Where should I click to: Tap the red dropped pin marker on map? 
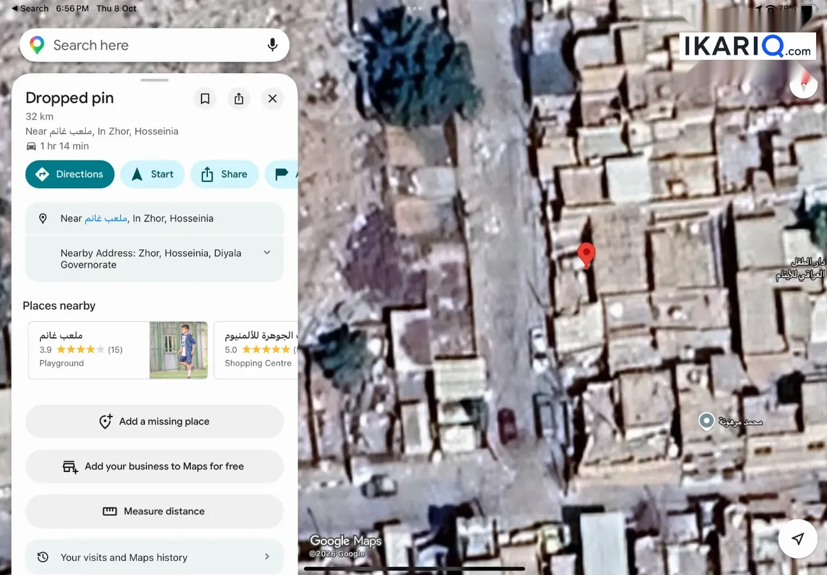point(586,255)
